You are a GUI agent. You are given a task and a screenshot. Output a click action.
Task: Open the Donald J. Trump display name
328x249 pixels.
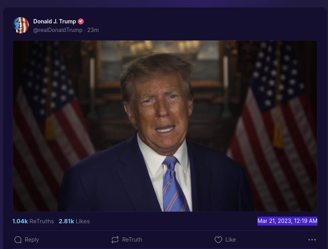pos(55,21)
